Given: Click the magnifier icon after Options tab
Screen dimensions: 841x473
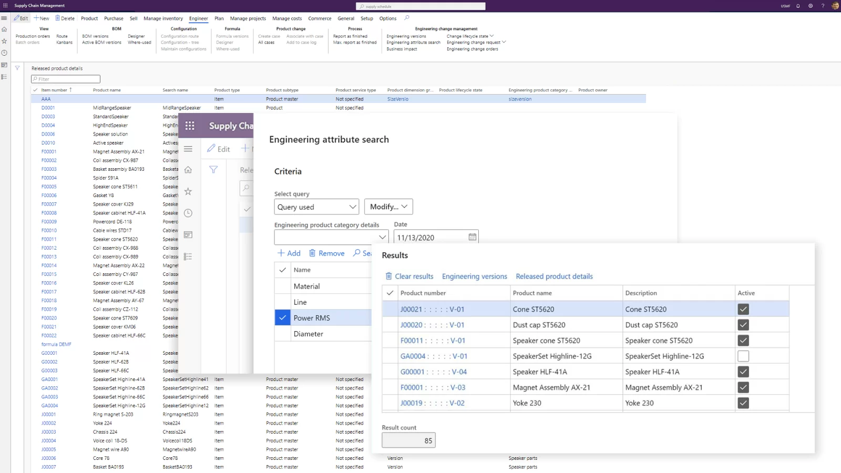Looking at the screenshot, I should click(407, 18).
